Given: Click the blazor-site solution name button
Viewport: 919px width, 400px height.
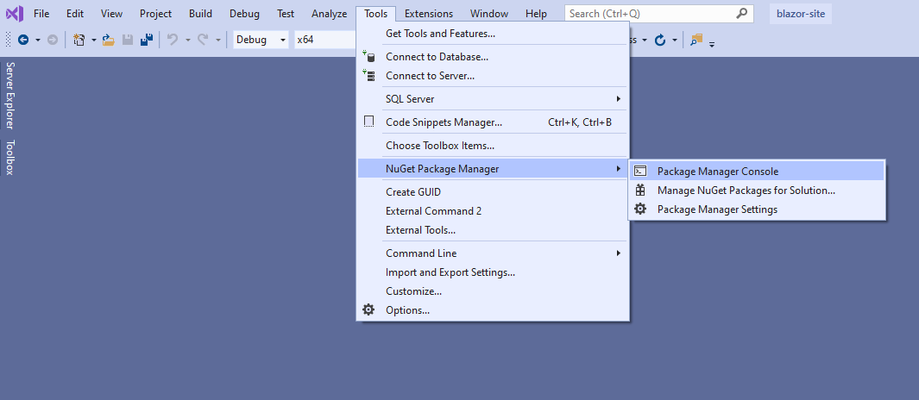Looking at the screenshot, I should tap(800, 14).
